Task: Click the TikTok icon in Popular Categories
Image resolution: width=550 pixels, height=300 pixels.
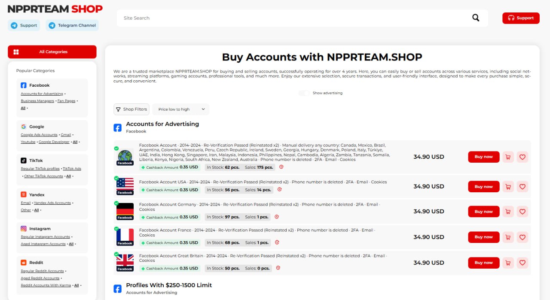Action: [24, 161]
